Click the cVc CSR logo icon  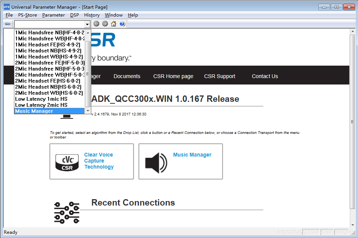click(x=67, y=162)
